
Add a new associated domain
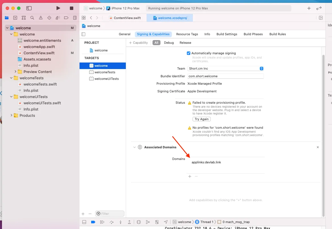pos(190,176)
